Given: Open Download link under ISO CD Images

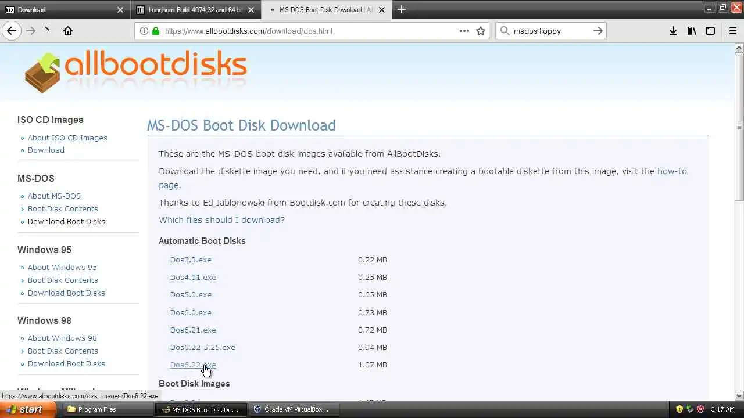Looking at the screenshot, I should [46, 150].
